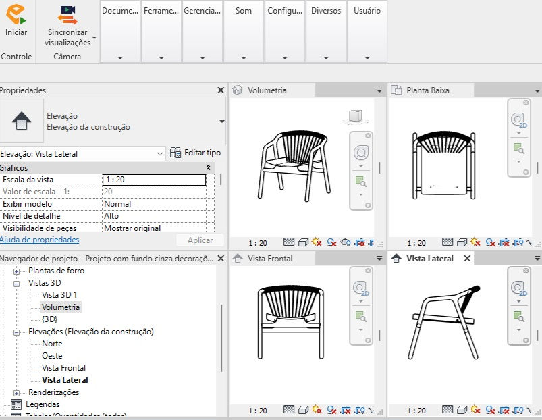The height and width of the screenshot is (420, 542).
Task: Click the ViewCube in the Volumetria view
Action: tap(356, 117)
